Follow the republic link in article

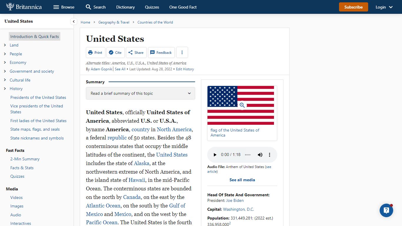coord(117,138)
